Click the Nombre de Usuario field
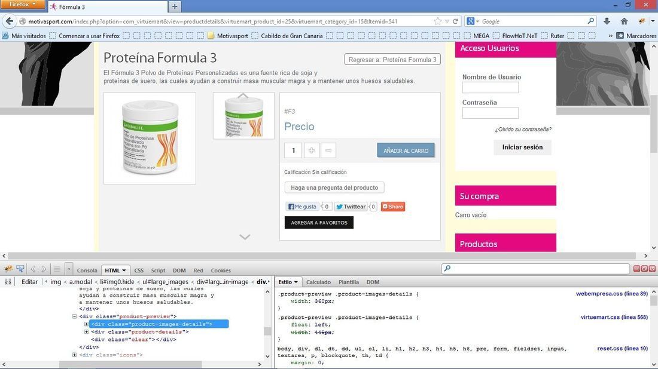This screenshot has width=658, height=369. [x=490, y=88]
